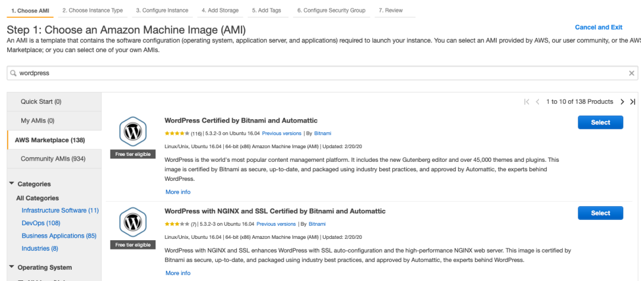The image size is (641, 281).
Task: Open More info for WordPress with NGINX
Action: 178,273
